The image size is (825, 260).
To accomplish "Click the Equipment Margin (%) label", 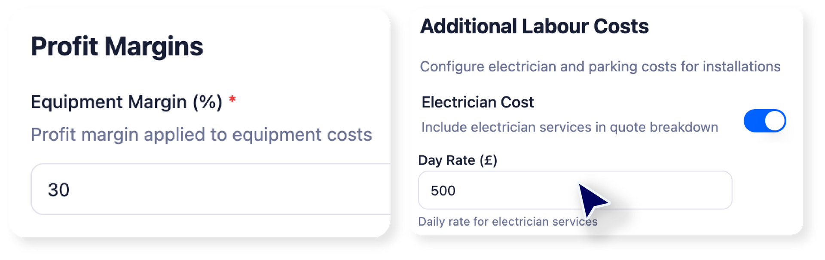I will coord(126,102).
